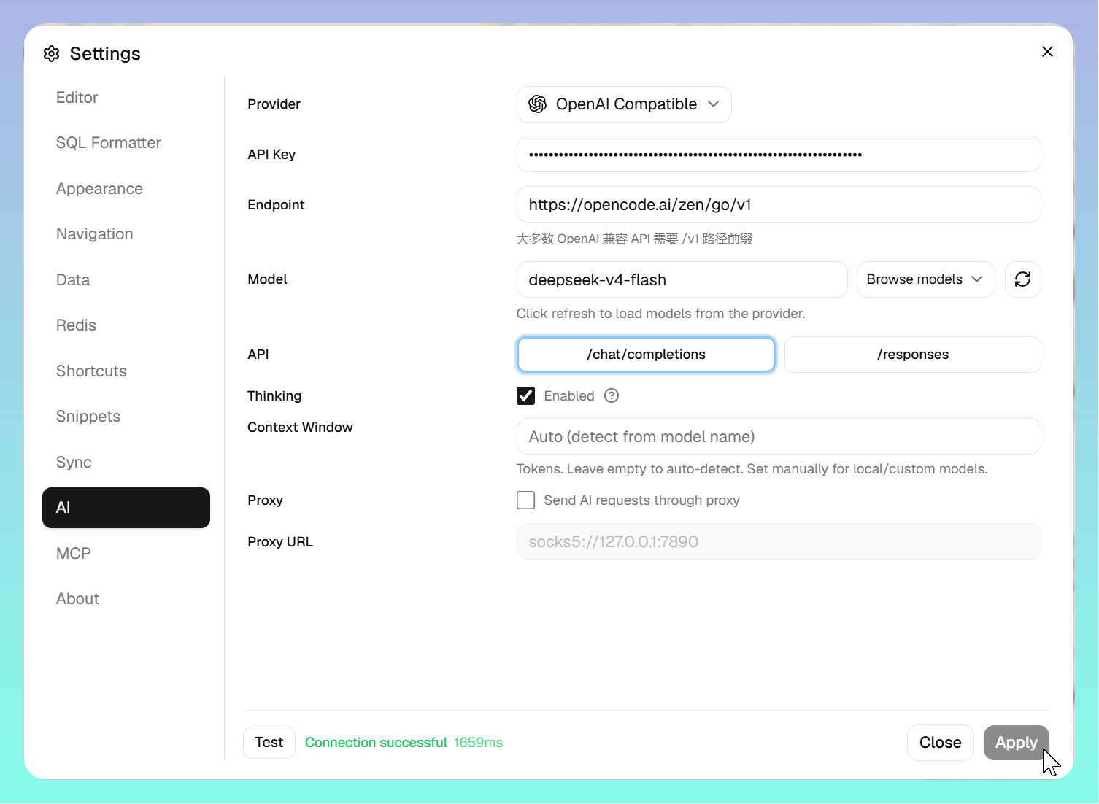Click the refresh models icon button
This screenshot has width=1099, height=804.
coord(1022,279)
